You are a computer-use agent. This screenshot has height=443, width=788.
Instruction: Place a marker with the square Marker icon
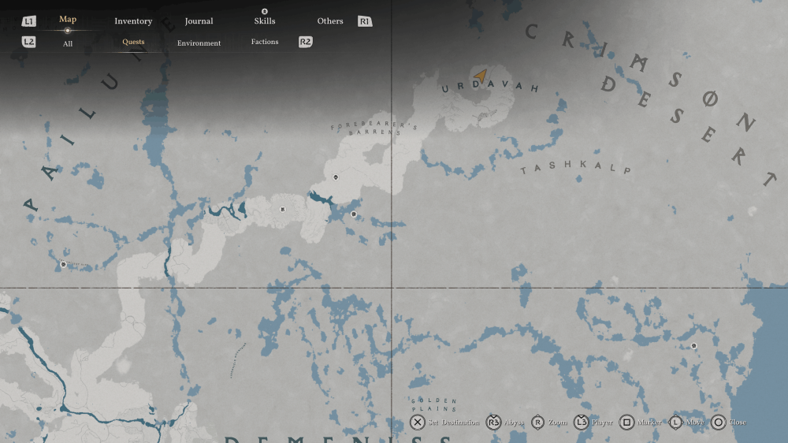click(626, 423)
